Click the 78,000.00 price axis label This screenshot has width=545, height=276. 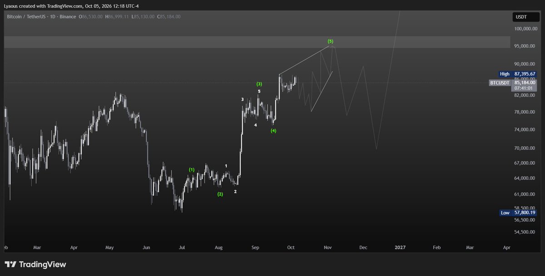point(525,112)
